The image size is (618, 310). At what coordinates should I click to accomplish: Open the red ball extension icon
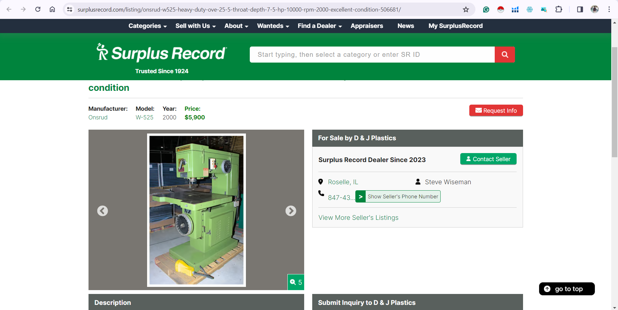pos(501,9)
